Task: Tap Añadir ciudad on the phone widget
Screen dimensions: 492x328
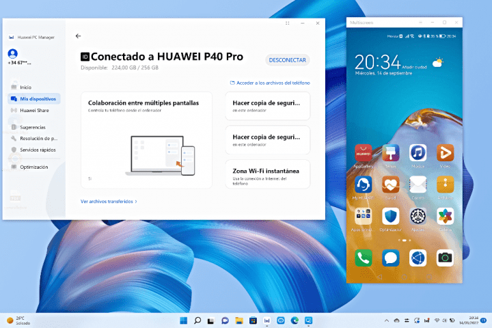Action: coord(414,67)
